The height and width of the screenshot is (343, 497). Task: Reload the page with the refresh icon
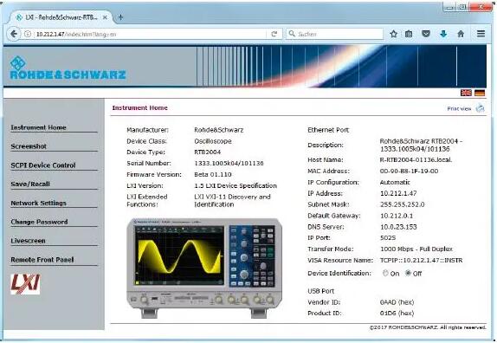point(274,34)
